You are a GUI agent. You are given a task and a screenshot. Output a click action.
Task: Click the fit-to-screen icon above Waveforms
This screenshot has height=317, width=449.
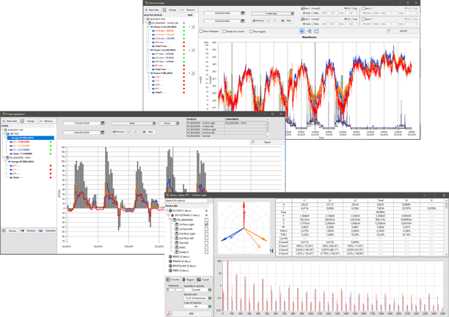pyautogui.click(x=316, y=31)
